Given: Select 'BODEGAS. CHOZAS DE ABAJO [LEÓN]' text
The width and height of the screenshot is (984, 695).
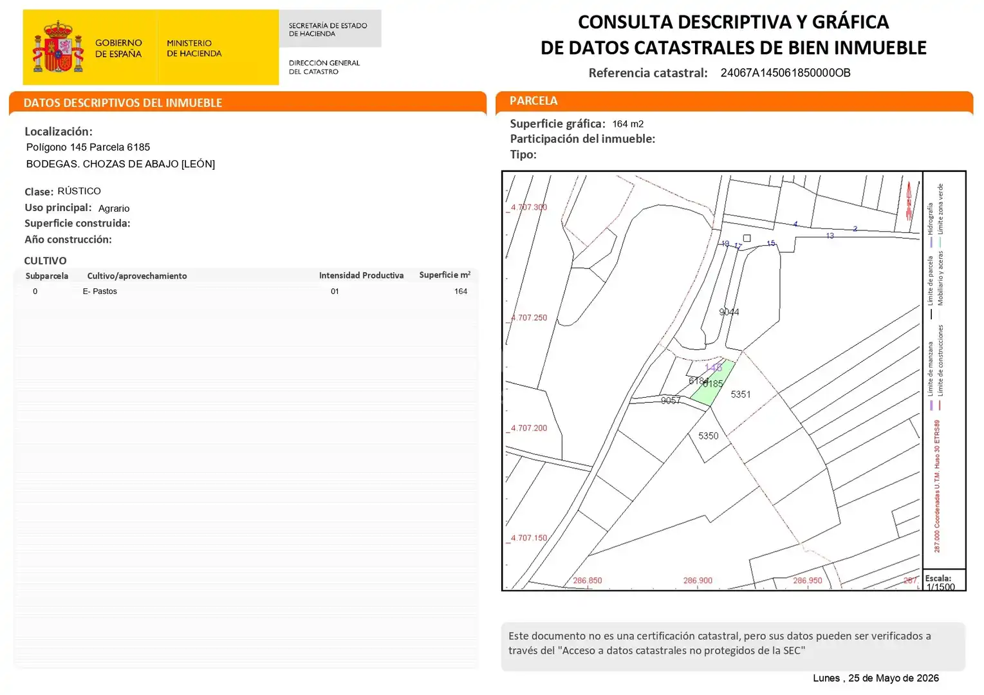Looking at the screenshot, I should 120,164.
